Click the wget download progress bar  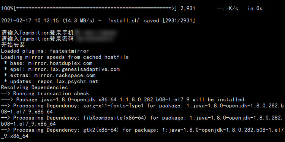(95, 8)
